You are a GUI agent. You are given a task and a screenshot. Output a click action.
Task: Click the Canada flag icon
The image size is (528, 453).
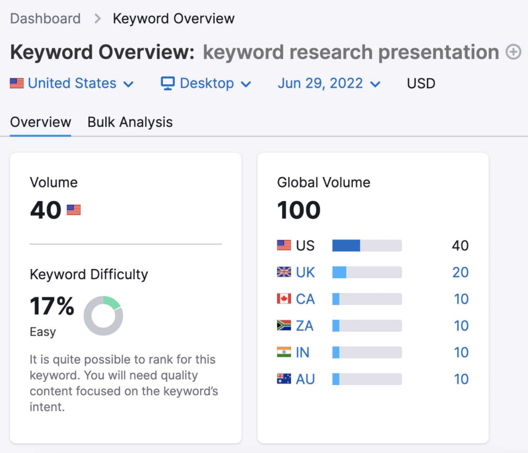(284, 298)
